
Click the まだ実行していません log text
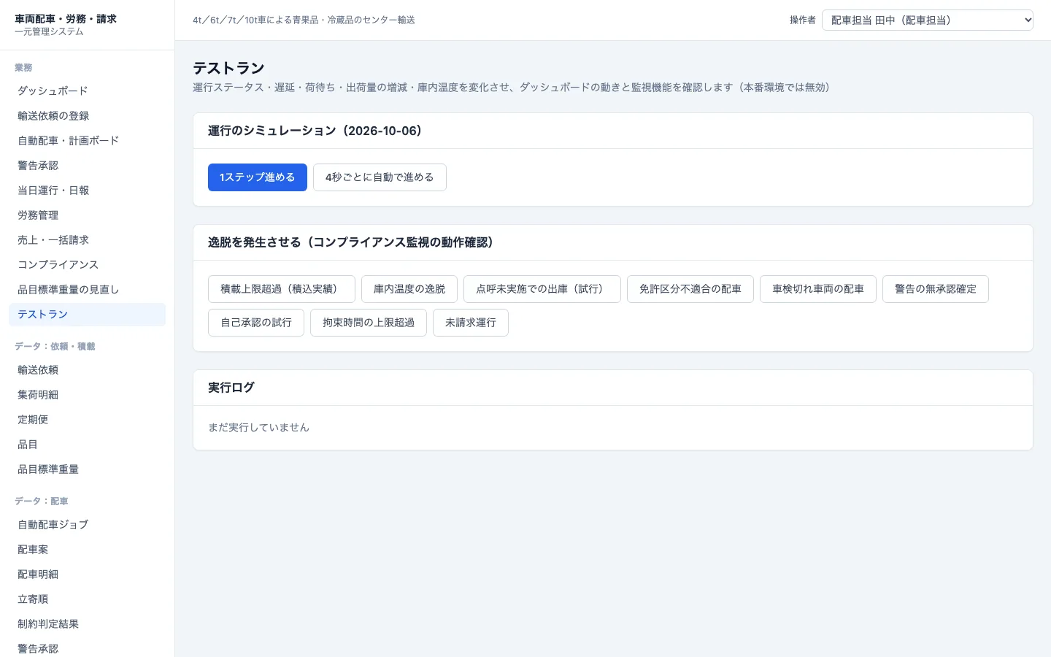click(258, 428)
